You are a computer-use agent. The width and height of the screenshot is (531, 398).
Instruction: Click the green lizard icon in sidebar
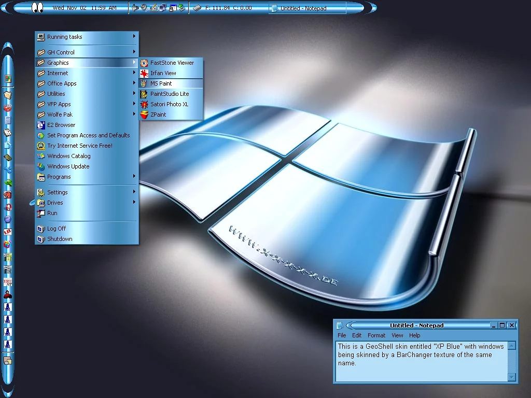pos(8,182)
